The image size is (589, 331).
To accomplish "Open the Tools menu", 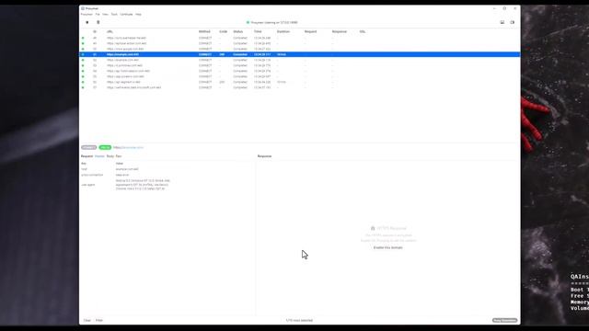I will coord(114,15).
